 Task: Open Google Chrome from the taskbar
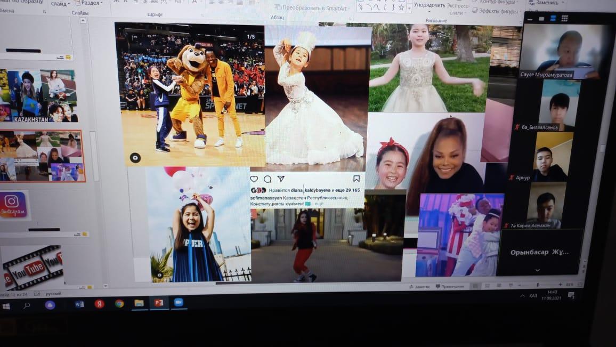[x=119, y=303]
